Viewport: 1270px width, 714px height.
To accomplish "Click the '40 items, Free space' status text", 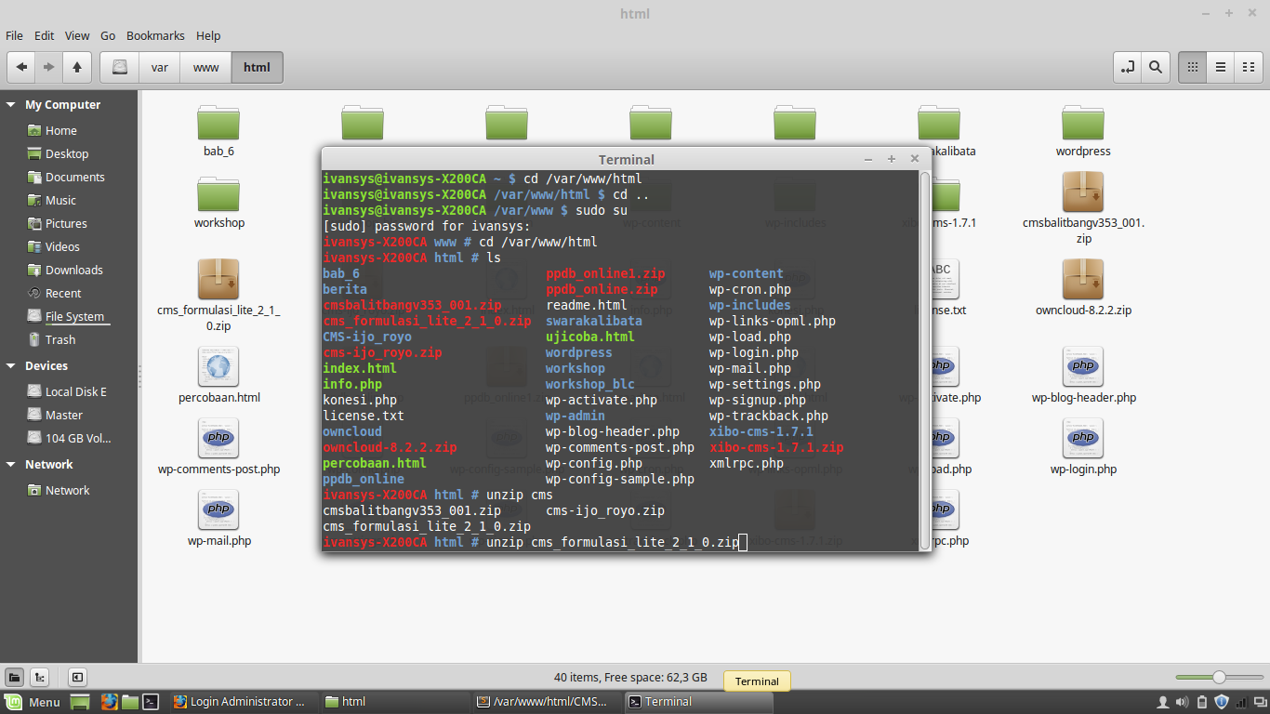I will [x=629, y=678].
